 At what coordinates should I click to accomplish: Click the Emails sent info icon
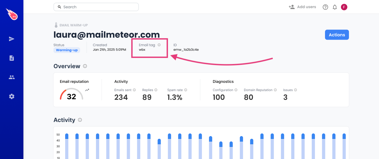[x=134, y=90]
